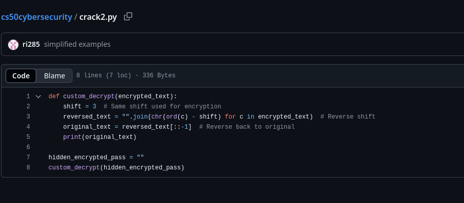Click the '# Reverse back to original' comment
464x203 pixels.
pos(247,127)
